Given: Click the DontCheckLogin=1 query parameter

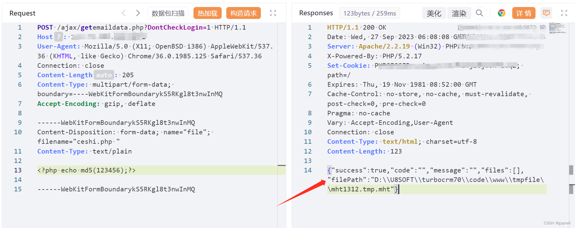Looking at the screenshot, I should pos(179,27).
